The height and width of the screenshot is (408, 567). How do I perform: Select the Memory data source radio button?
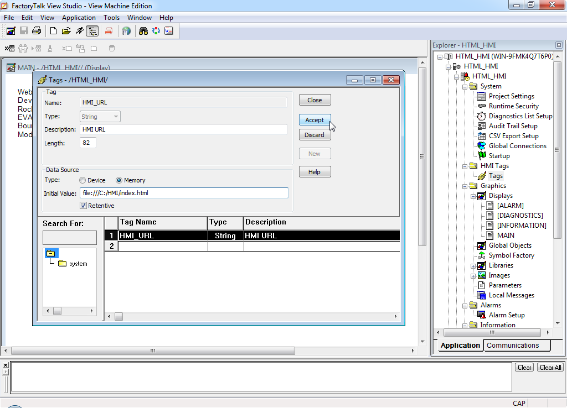tap(119, 180)
